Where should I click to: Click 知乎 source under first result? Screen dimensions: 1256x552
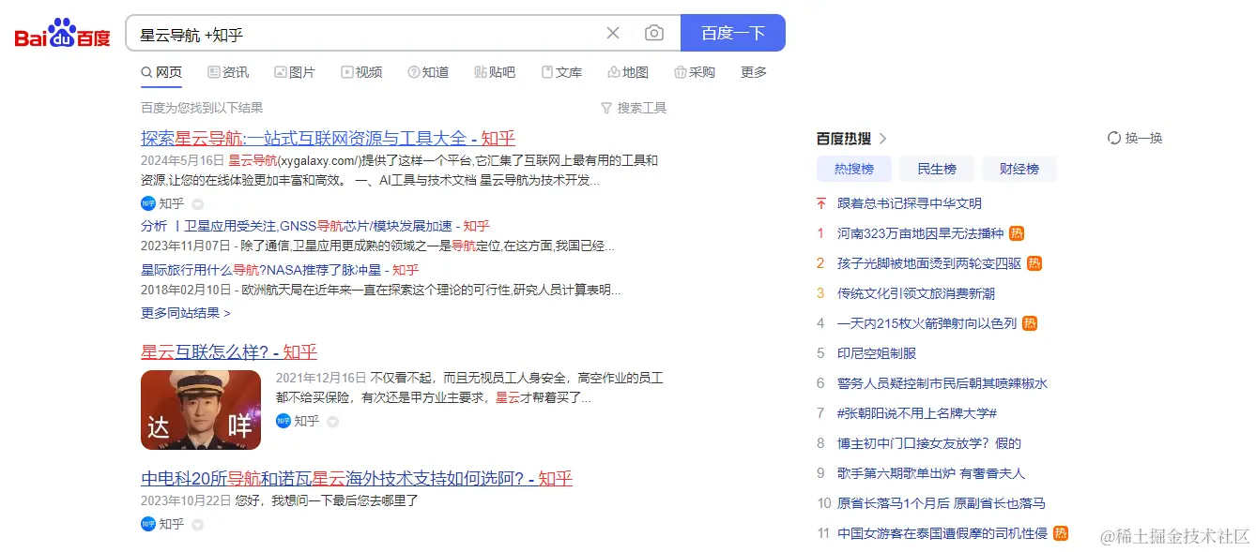[172, 203]
